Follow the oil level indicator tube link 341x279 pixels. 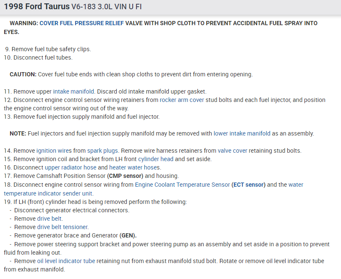pos(66,261)
